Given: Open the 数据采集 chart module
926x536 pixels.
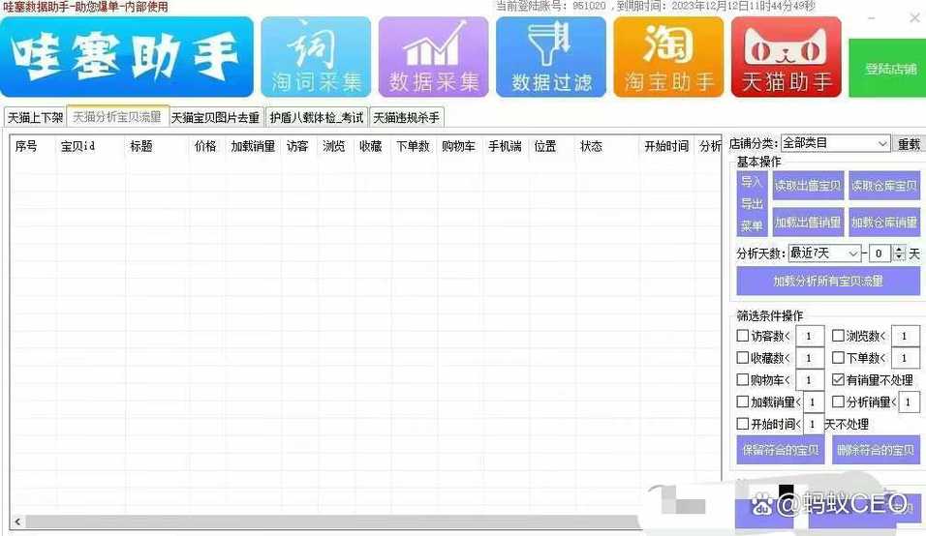Looking at the screenshot, I should pyautogui.click(x=434, y=57).
